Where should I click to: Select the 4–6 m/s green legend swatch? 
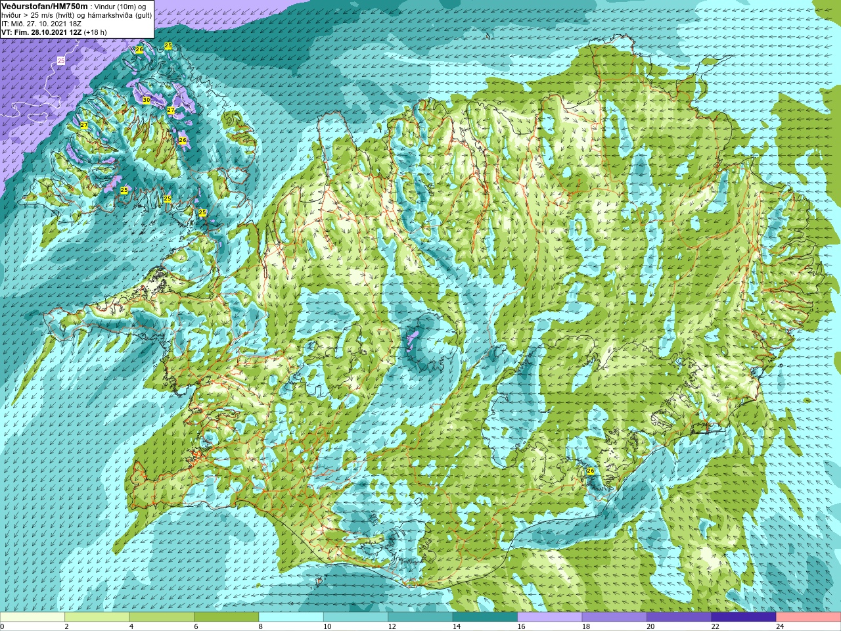pyautogui.click(x=162, y=617)
